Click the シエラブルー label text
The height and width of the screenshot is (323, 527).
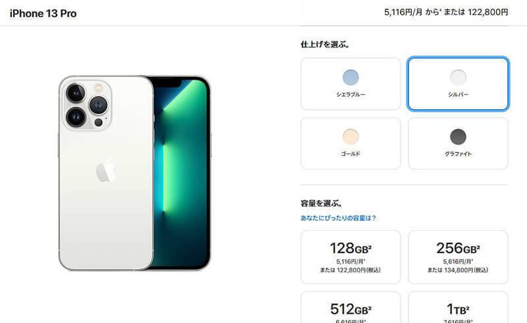pyautogui.click(x=350, y=95)
